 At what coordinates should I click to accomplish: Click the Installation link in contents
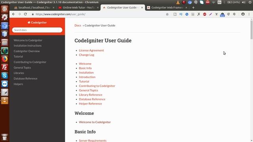coord(86,73)
